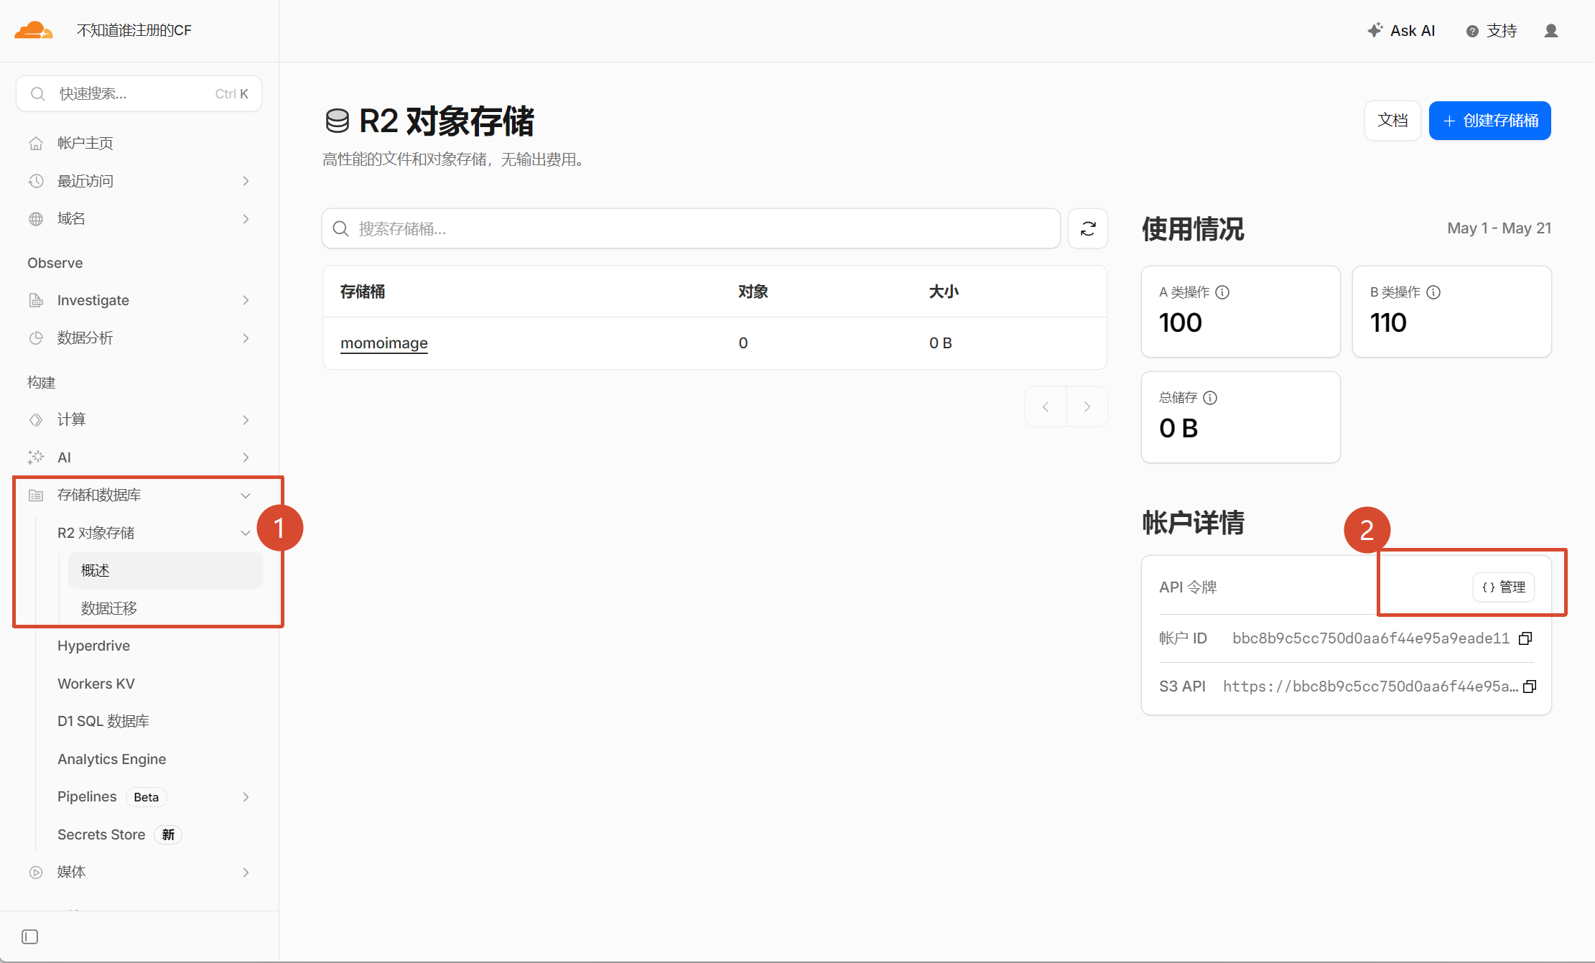Click the 创建存储桶 button

1489,121
